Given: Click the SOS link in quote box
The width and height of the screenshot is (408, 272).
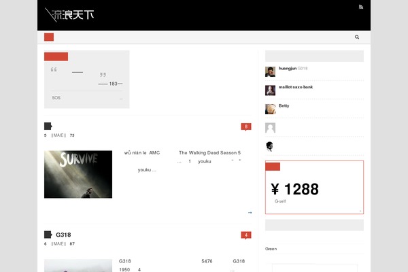Looking at the screenshot, I should coord(56,98).
